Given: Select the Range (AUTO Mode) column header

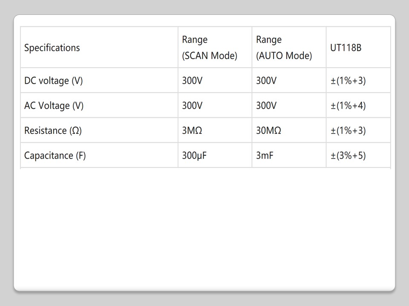Looking at the screenshot, I should coord(284,48).
